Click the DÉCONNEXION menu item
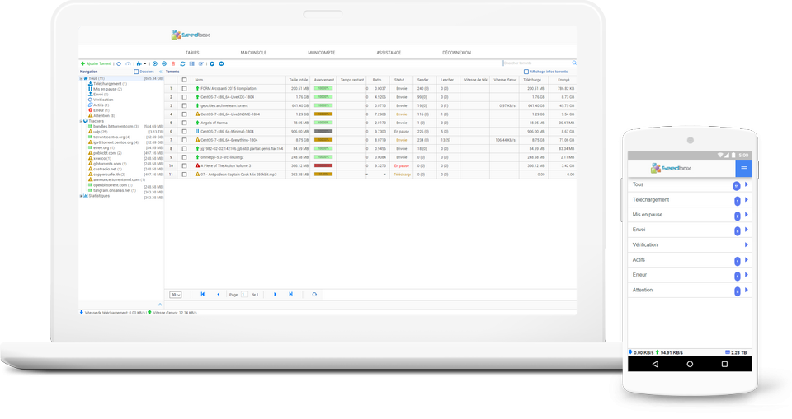The width and height of the screenshot is (792, 419). point(456,53)
